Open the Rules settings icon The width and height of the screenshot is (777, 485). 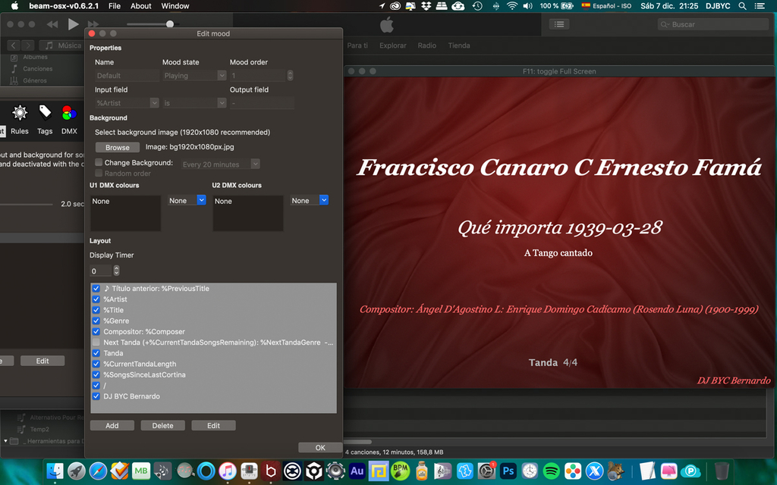[20, 114]
